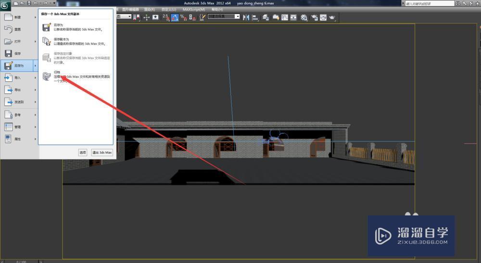The width and height of the screenshot is (481, 263).
Task: Expand submenu arrow beside Export (导出)
Action: coord(35,90)
